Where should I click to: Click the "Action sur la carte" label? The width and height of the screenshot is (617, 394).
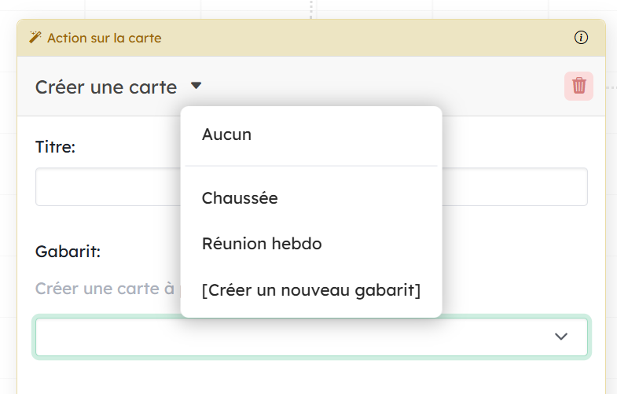coord(105,38)
